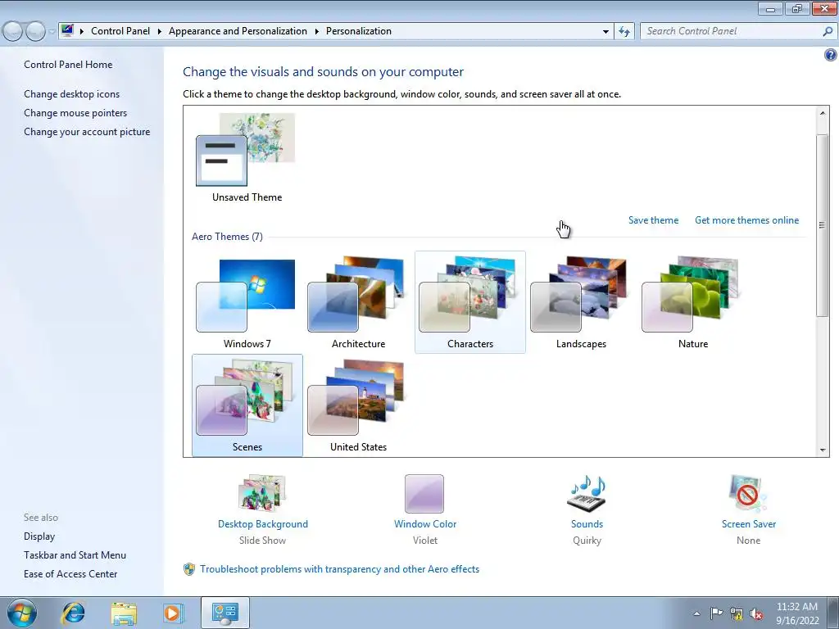The width and height of the screenshot is (839, 629).
Task: Select the Windows 7 theme thumbnail
Action: point(247,302)
